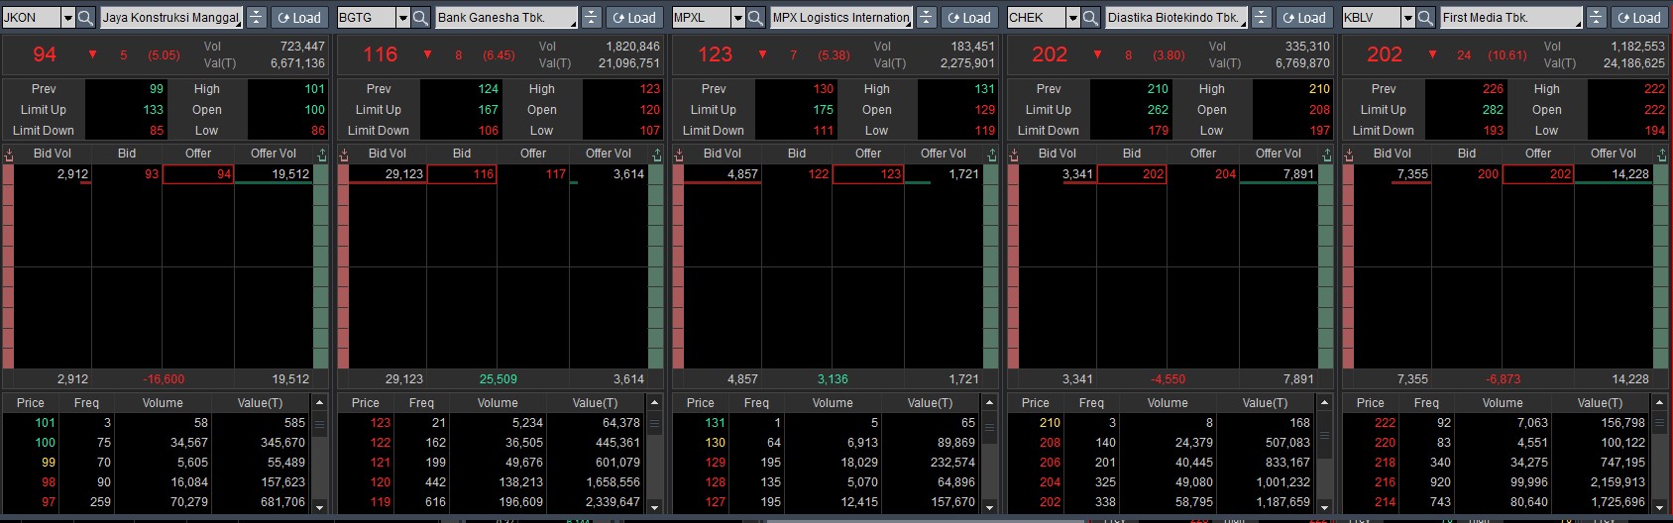The height and width of the screenshot is (523, 1673).
Task: Click Freq column header in BGTG trade table
Action: click(422, 403)
